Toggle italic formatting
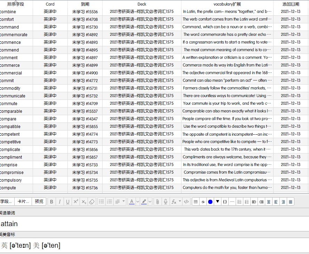 [x=60, y=201]
